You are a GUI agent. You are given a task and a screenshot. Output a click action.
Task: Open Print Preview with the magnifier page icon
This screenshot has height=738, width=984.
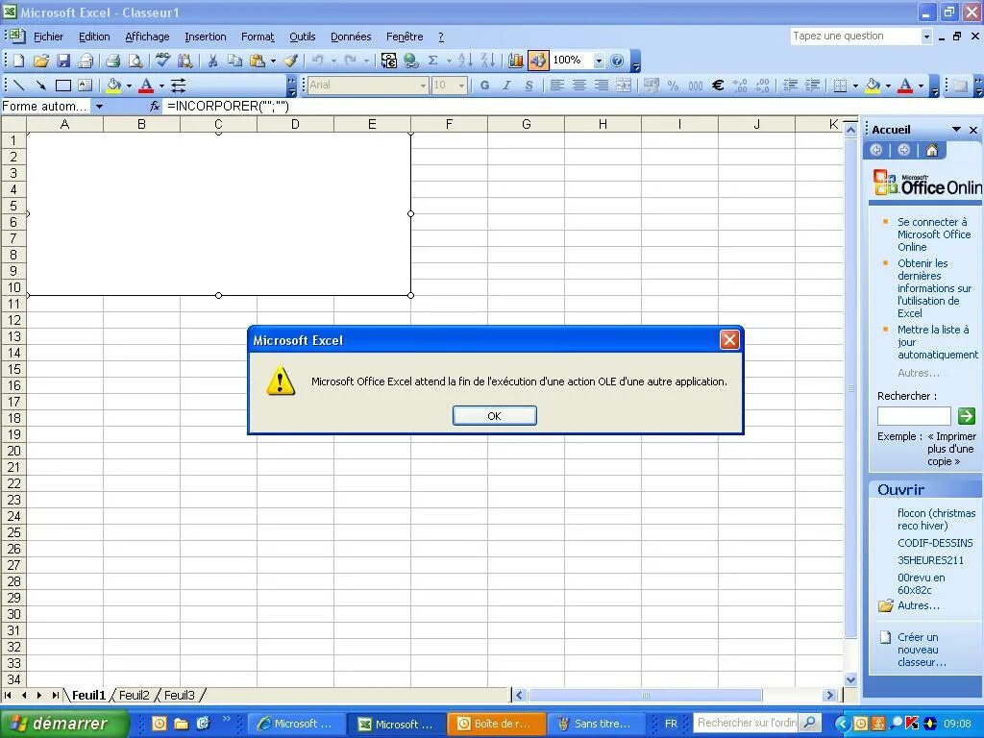tap(135, 61)
